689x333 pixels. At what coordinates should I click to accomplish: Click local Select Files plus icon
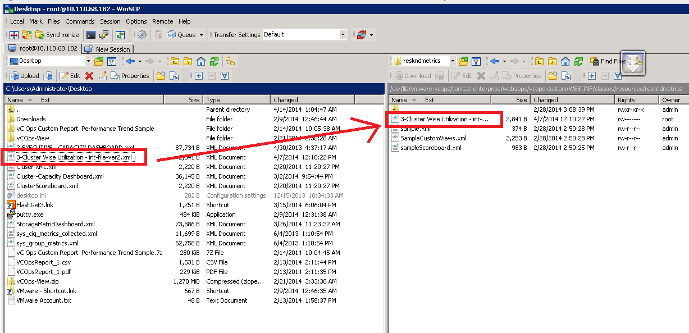(198, 76)
